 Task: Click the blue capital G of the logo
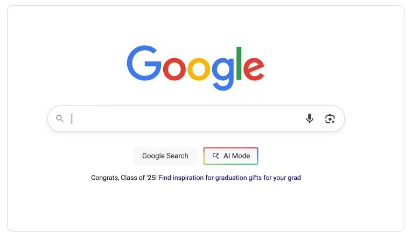(x=144, y=63)
